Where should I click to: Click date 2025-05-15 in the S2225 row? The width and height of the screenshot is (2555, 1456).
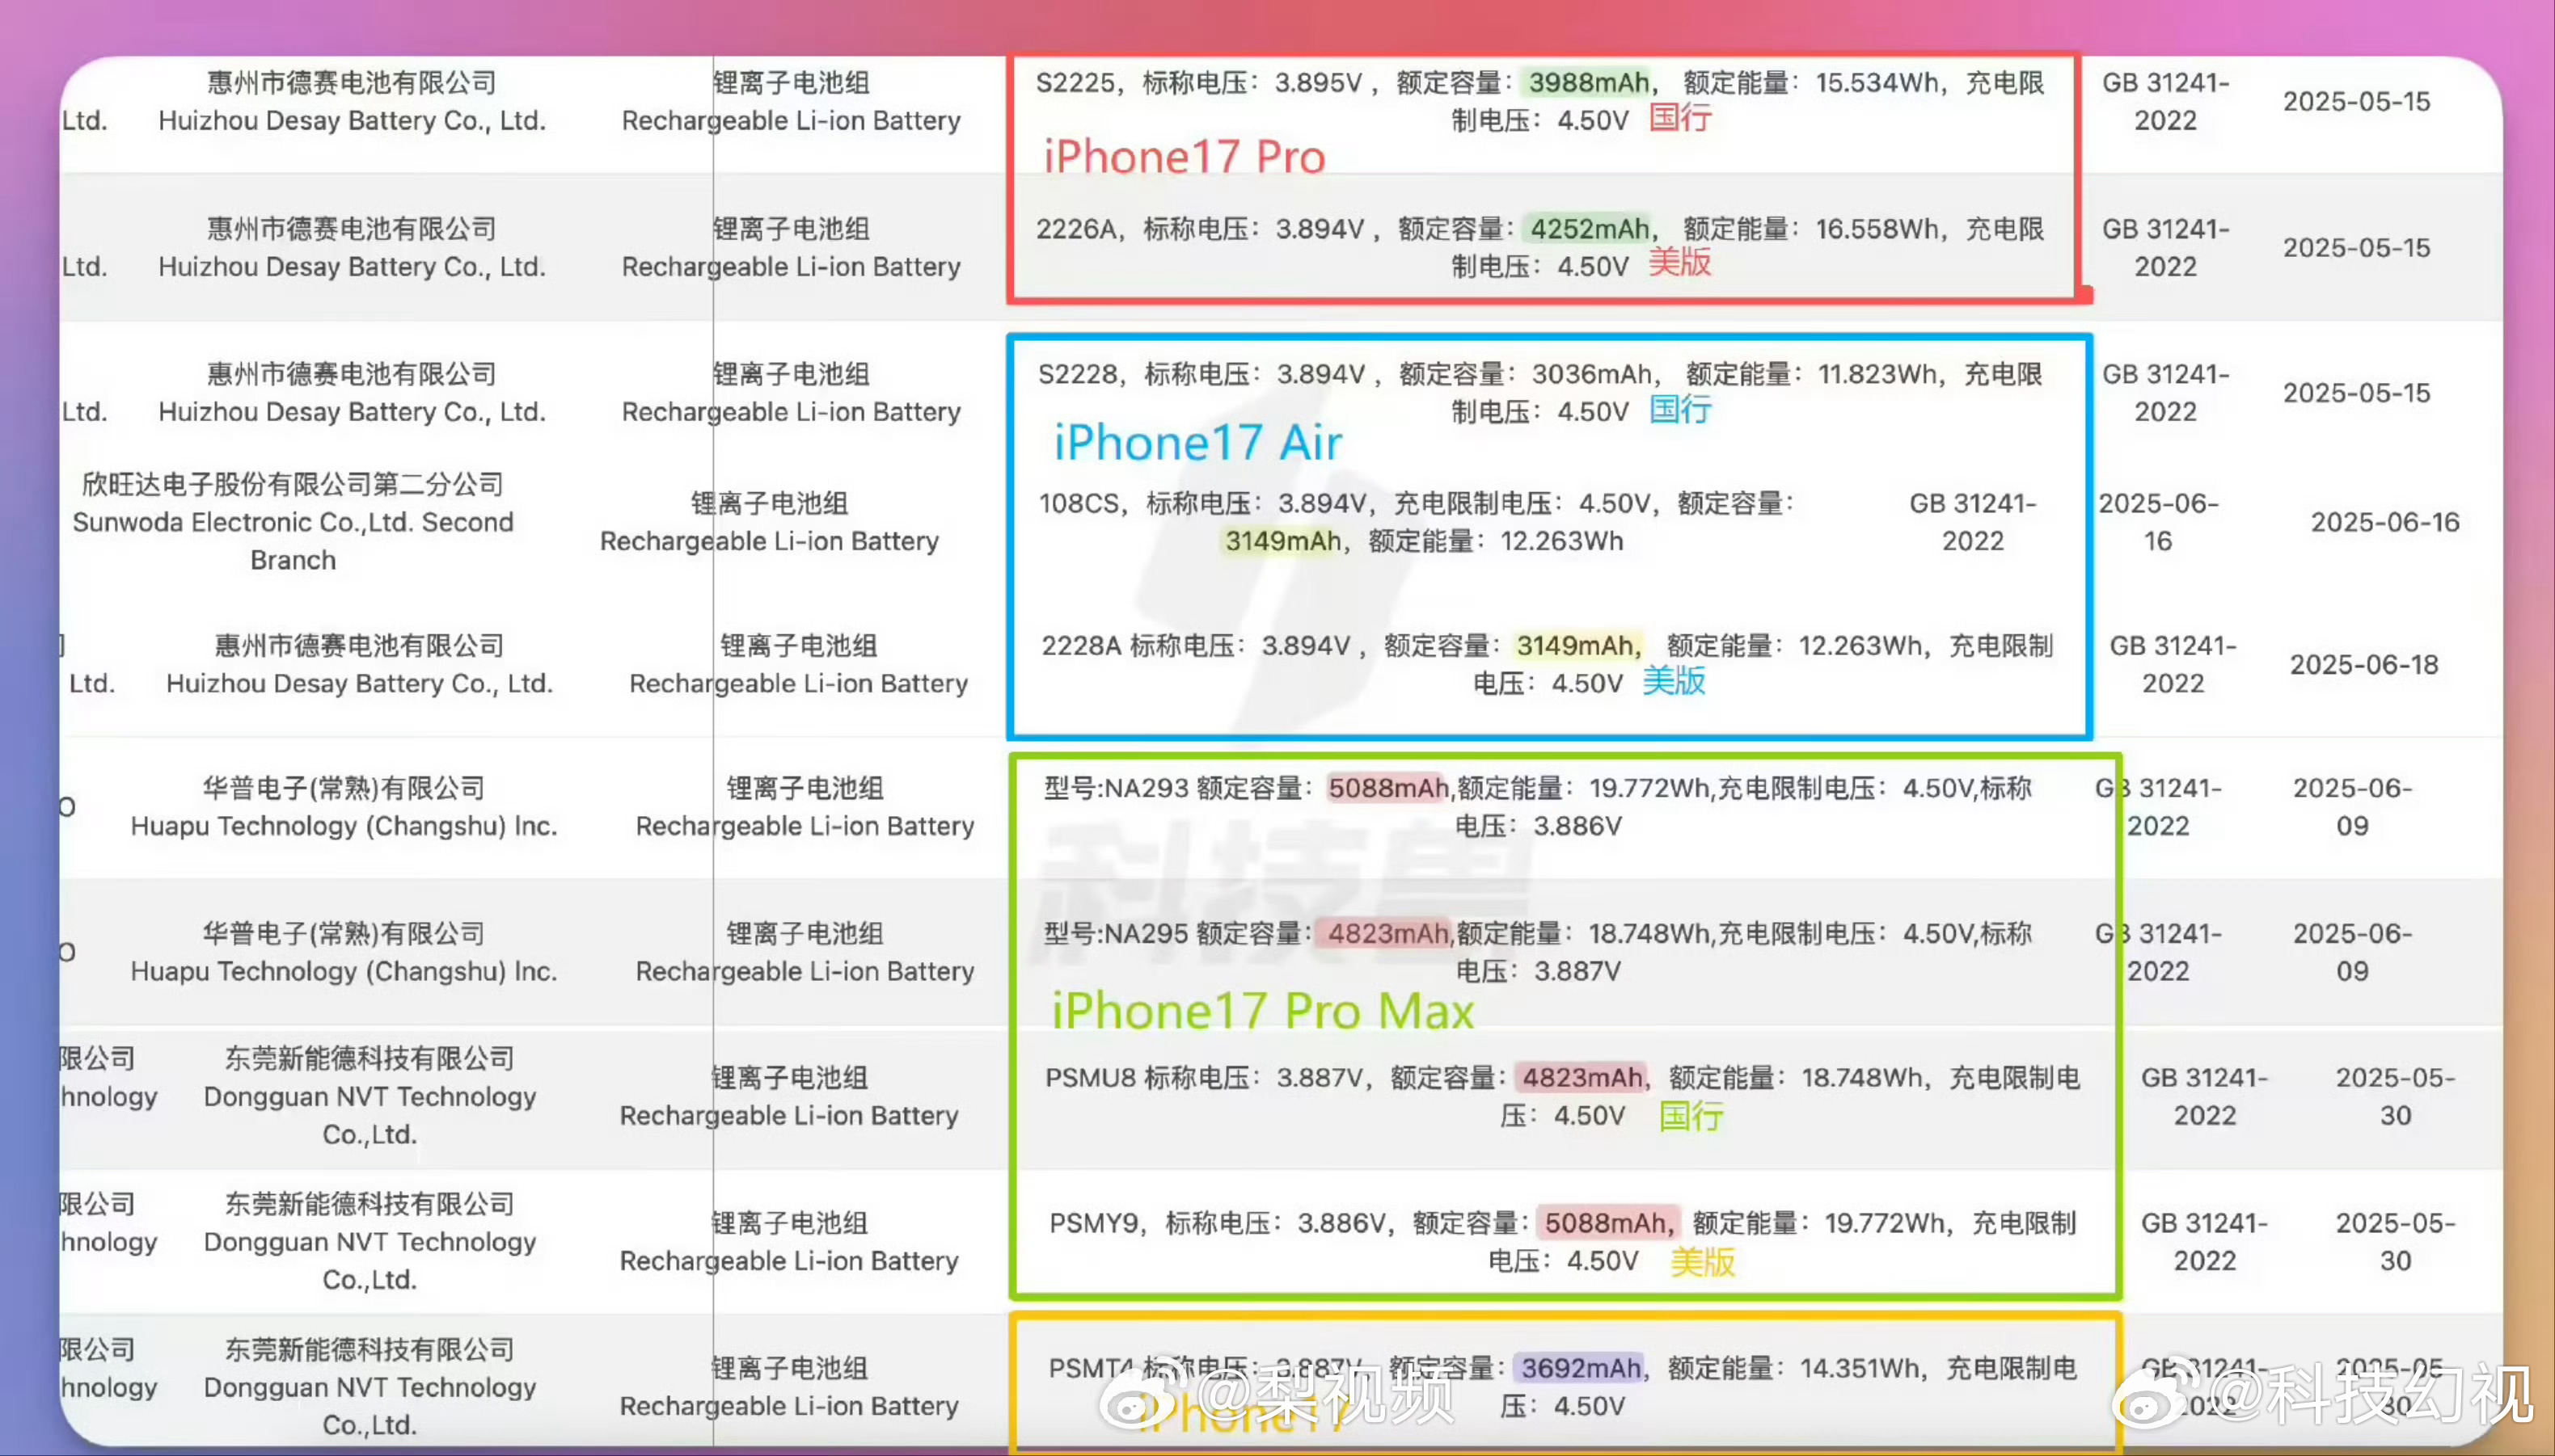[x=2356, y=101]
